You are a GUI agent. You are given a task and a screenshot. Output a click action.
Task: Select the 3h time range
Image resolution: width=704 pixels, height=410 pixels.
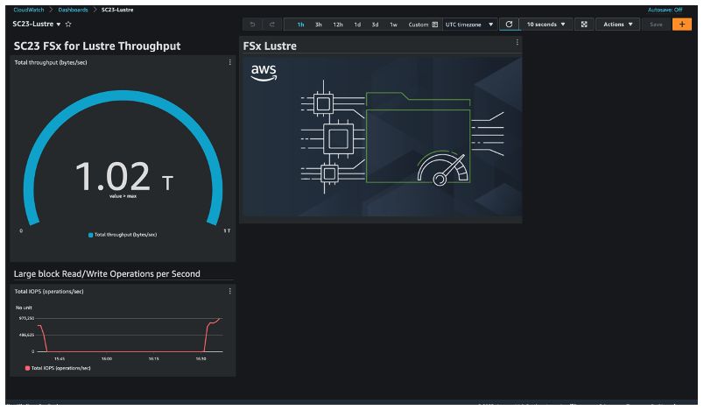click(319, 25)
